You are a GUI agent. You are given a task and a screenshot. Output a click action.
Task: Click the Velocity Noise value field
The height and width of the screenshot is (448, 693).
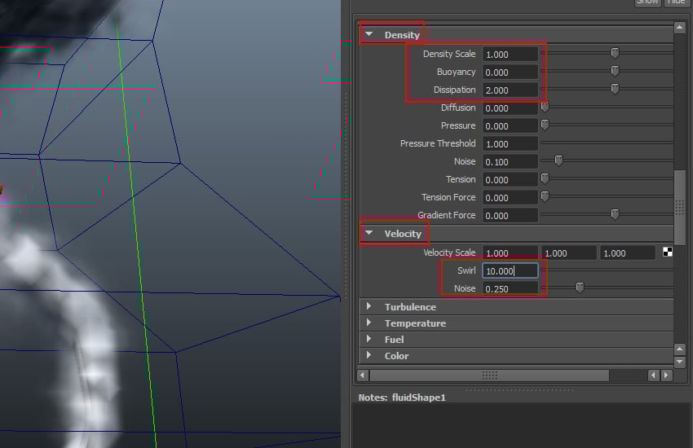510,288
